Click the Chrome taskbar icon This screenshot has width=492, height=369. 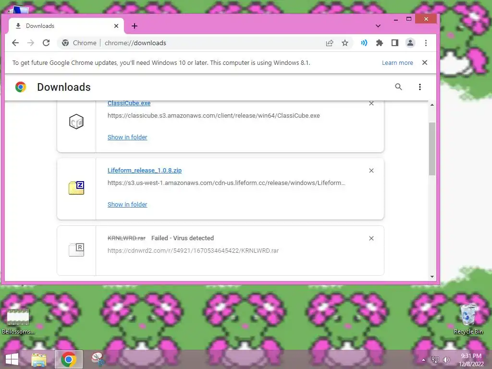pos(68,359)
